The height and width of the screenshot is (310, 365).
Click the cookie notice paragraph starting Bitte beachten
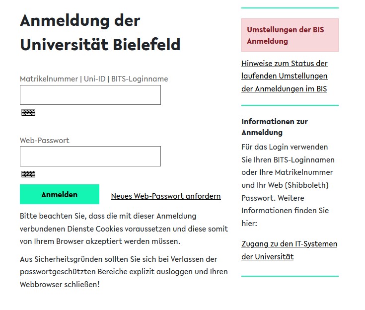pyautogui.click(x=124, y=229)
